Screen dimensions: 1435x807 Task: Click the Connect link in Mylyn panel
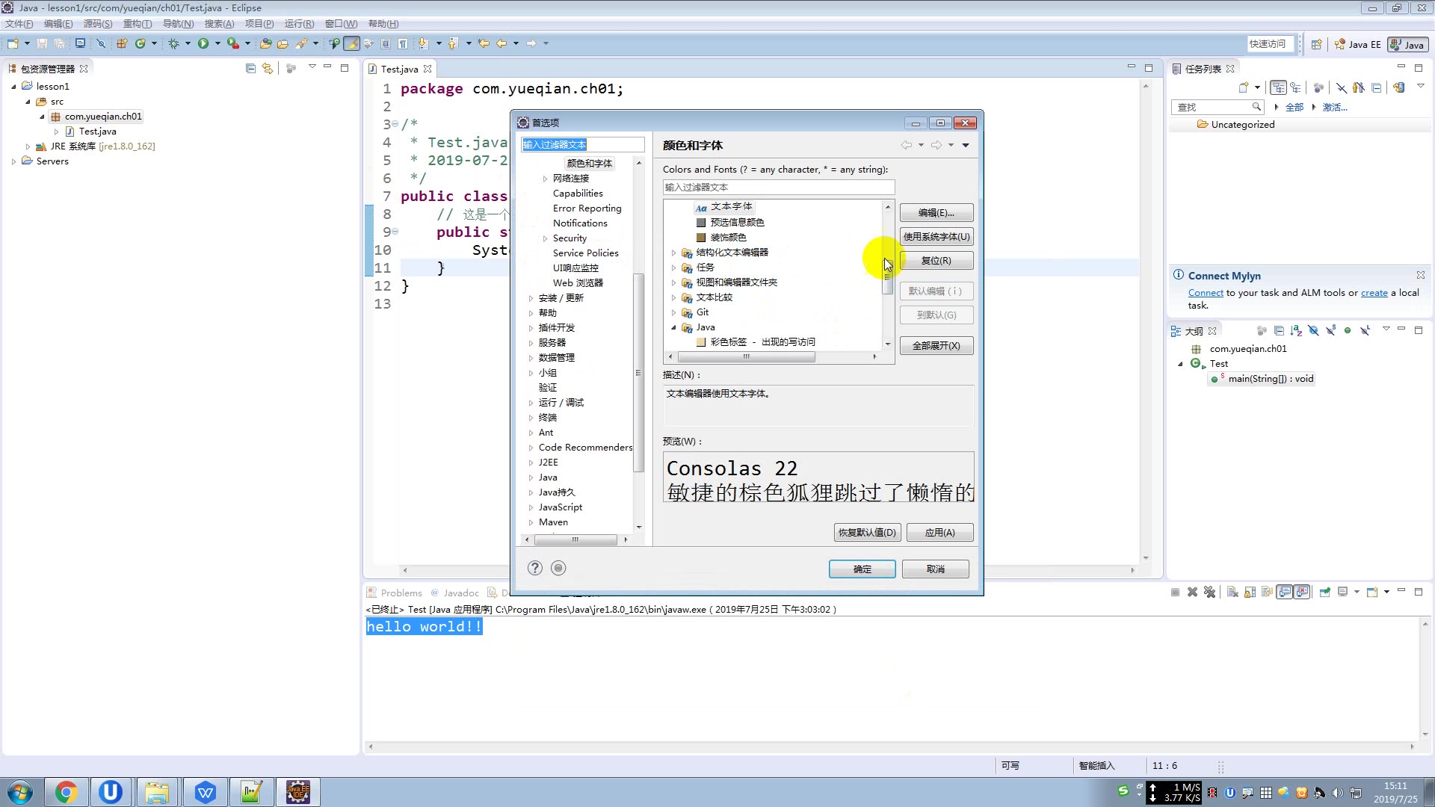[1206, 293]
